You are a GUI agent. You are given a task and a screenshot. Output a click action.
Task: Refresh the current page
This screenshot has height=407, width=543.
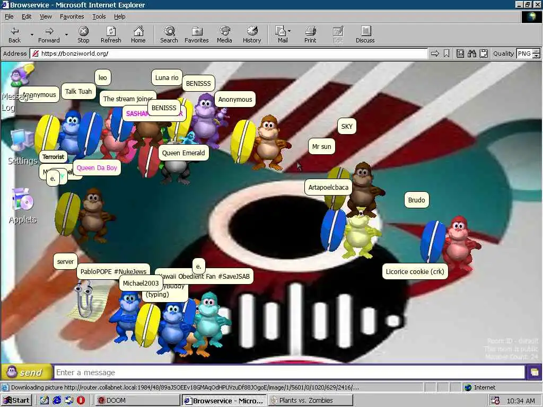coord(111,34)
